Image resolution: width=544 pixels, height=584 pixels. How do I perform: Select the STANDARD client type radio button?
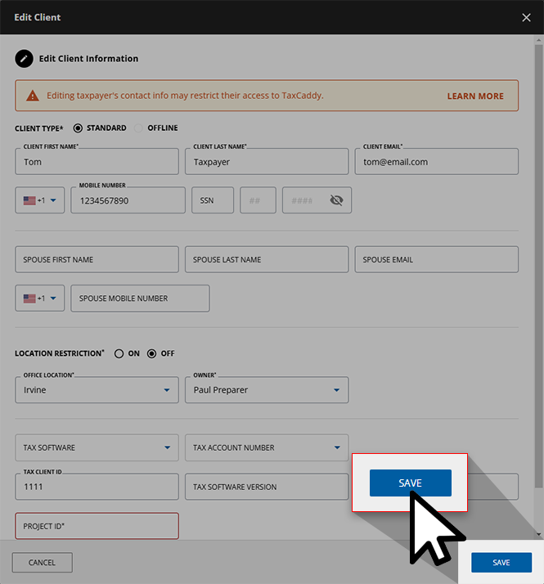tap(78, 128)
